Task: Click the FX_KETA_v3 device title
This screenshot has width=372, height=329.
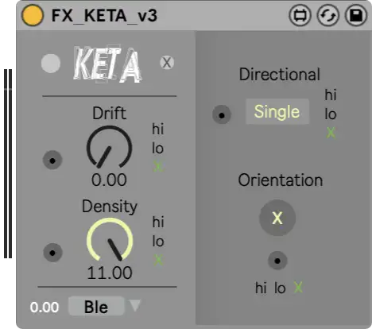Action: click(104, 15)
